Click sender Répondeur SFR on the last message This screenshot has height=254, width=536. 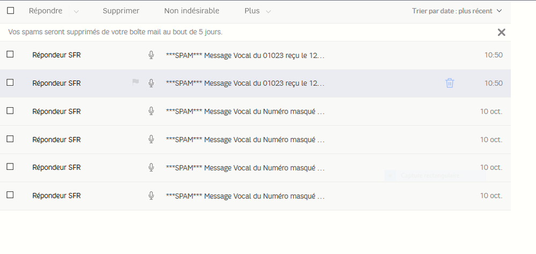click(x=56, y=196)
